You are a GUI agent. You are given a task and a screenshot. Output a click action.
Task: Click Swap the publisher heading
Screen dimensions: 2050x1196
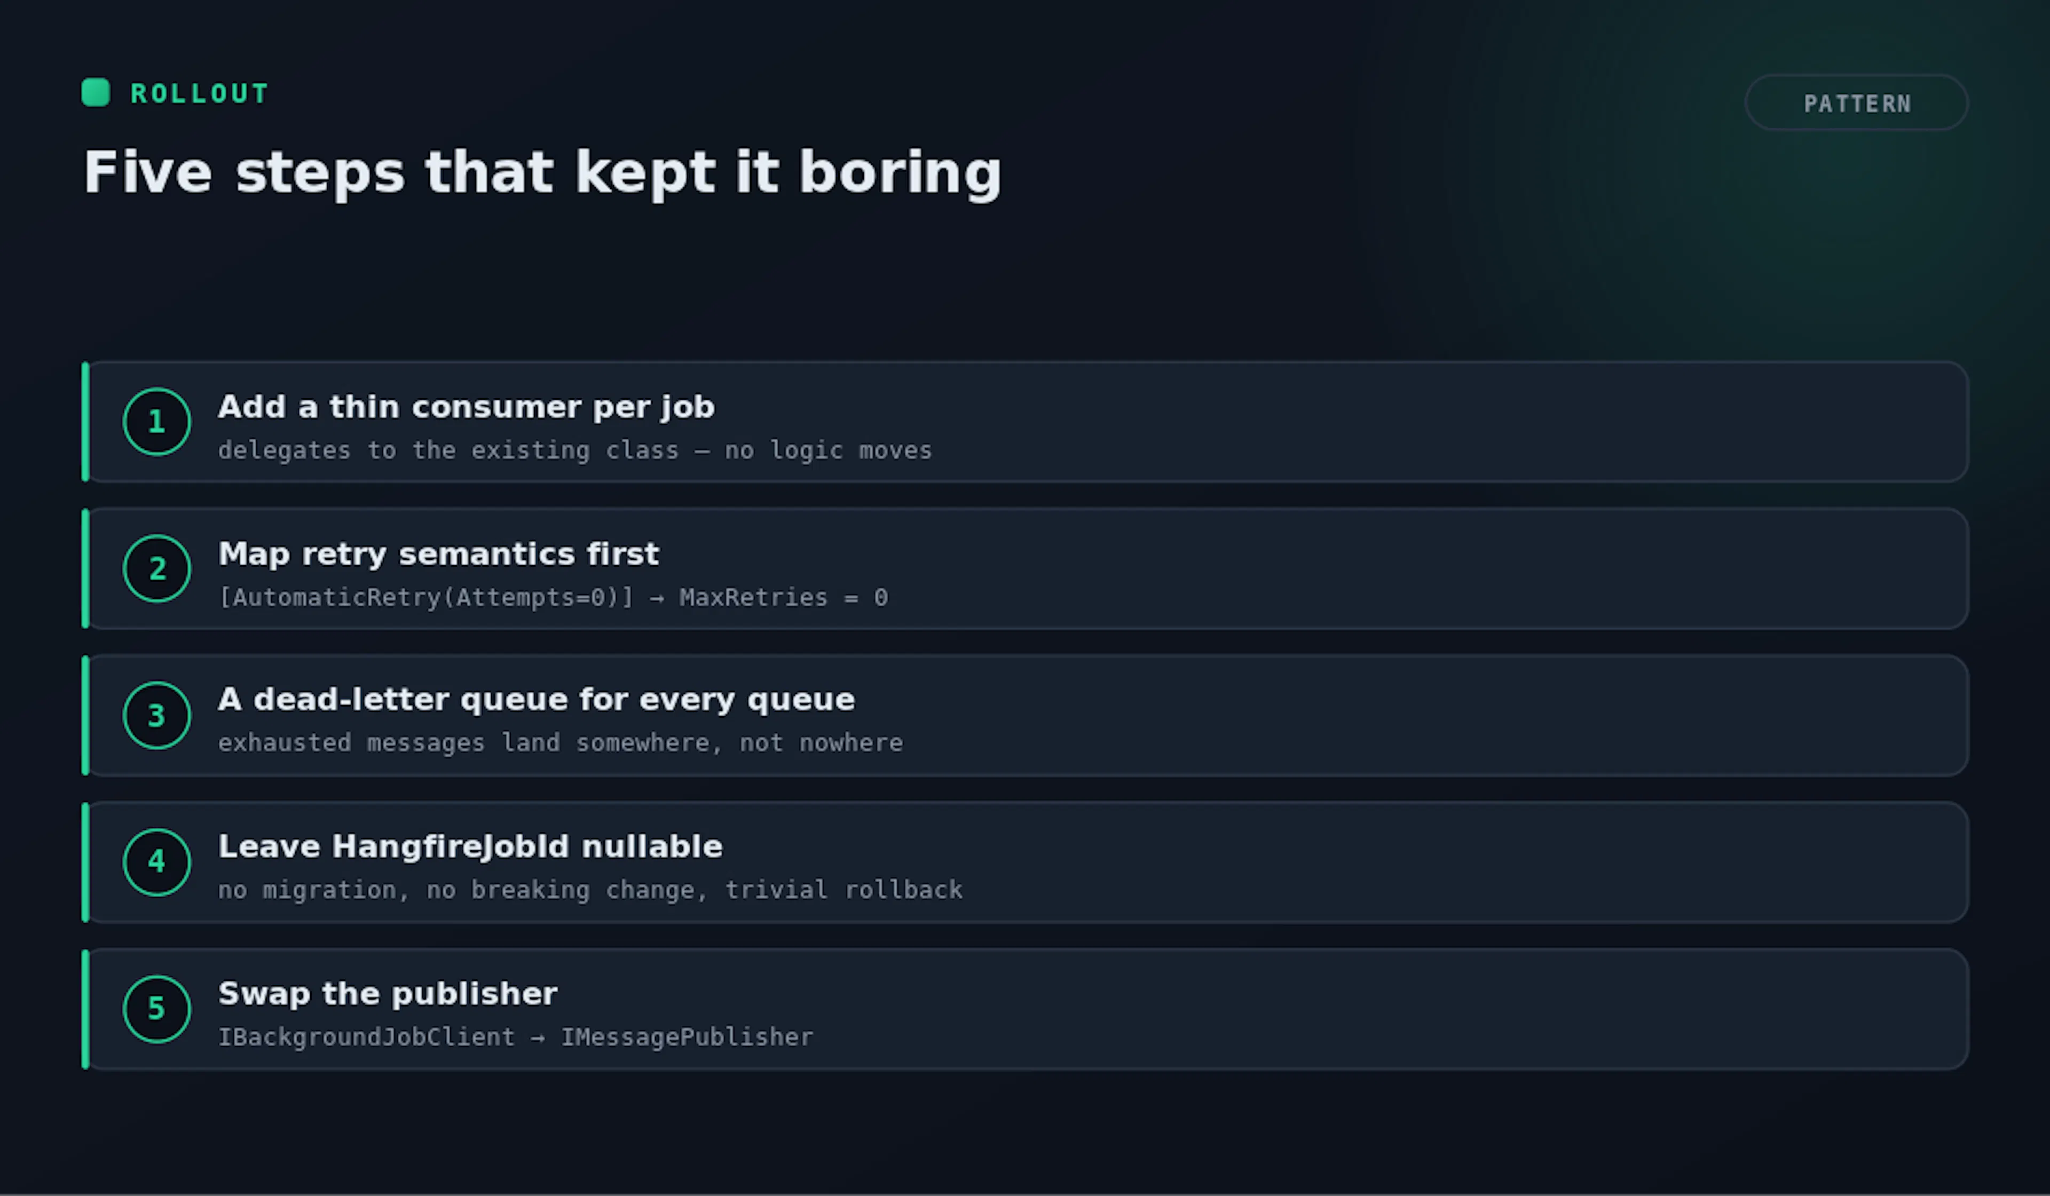[388, 994]
